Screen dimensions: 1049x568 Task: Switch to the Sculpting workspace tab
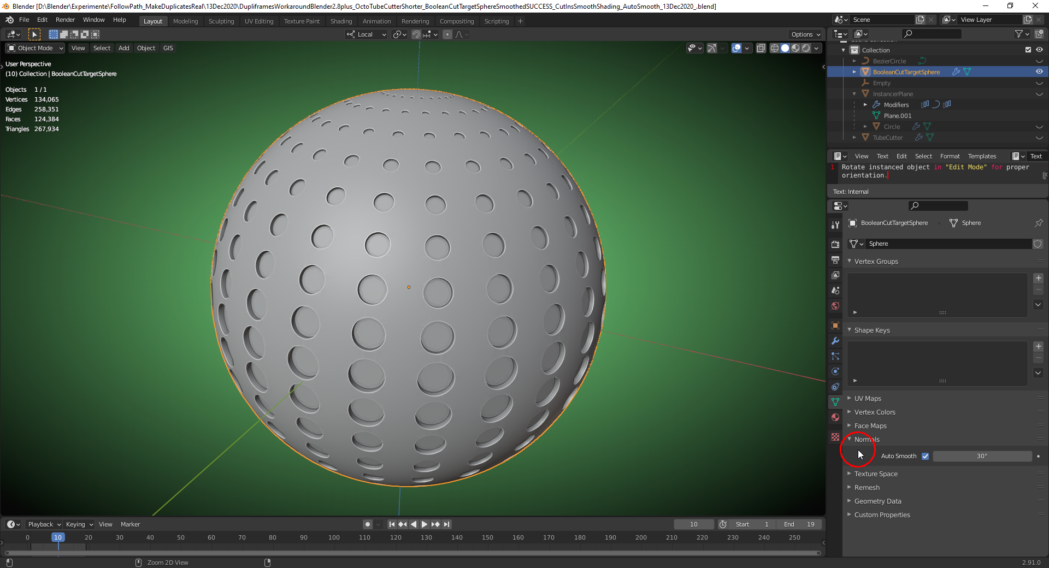[x=221, y=21]
